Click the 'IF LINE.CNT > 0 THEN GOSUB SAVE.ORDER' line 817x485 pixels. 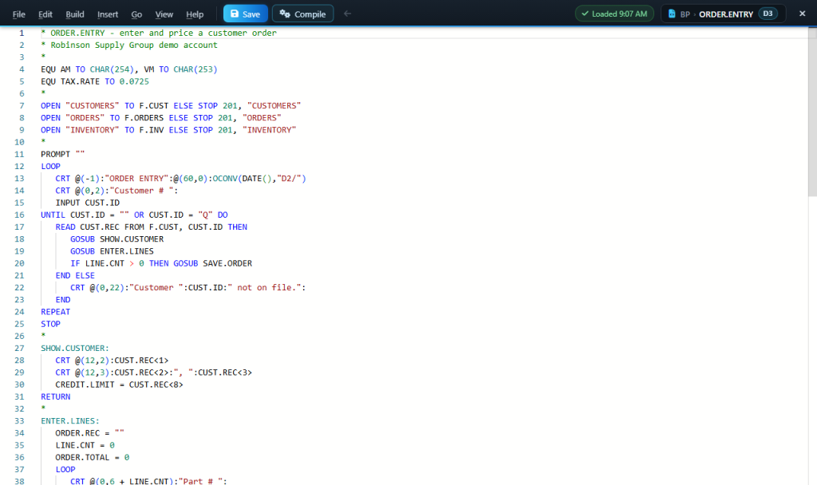click(161, 263)
